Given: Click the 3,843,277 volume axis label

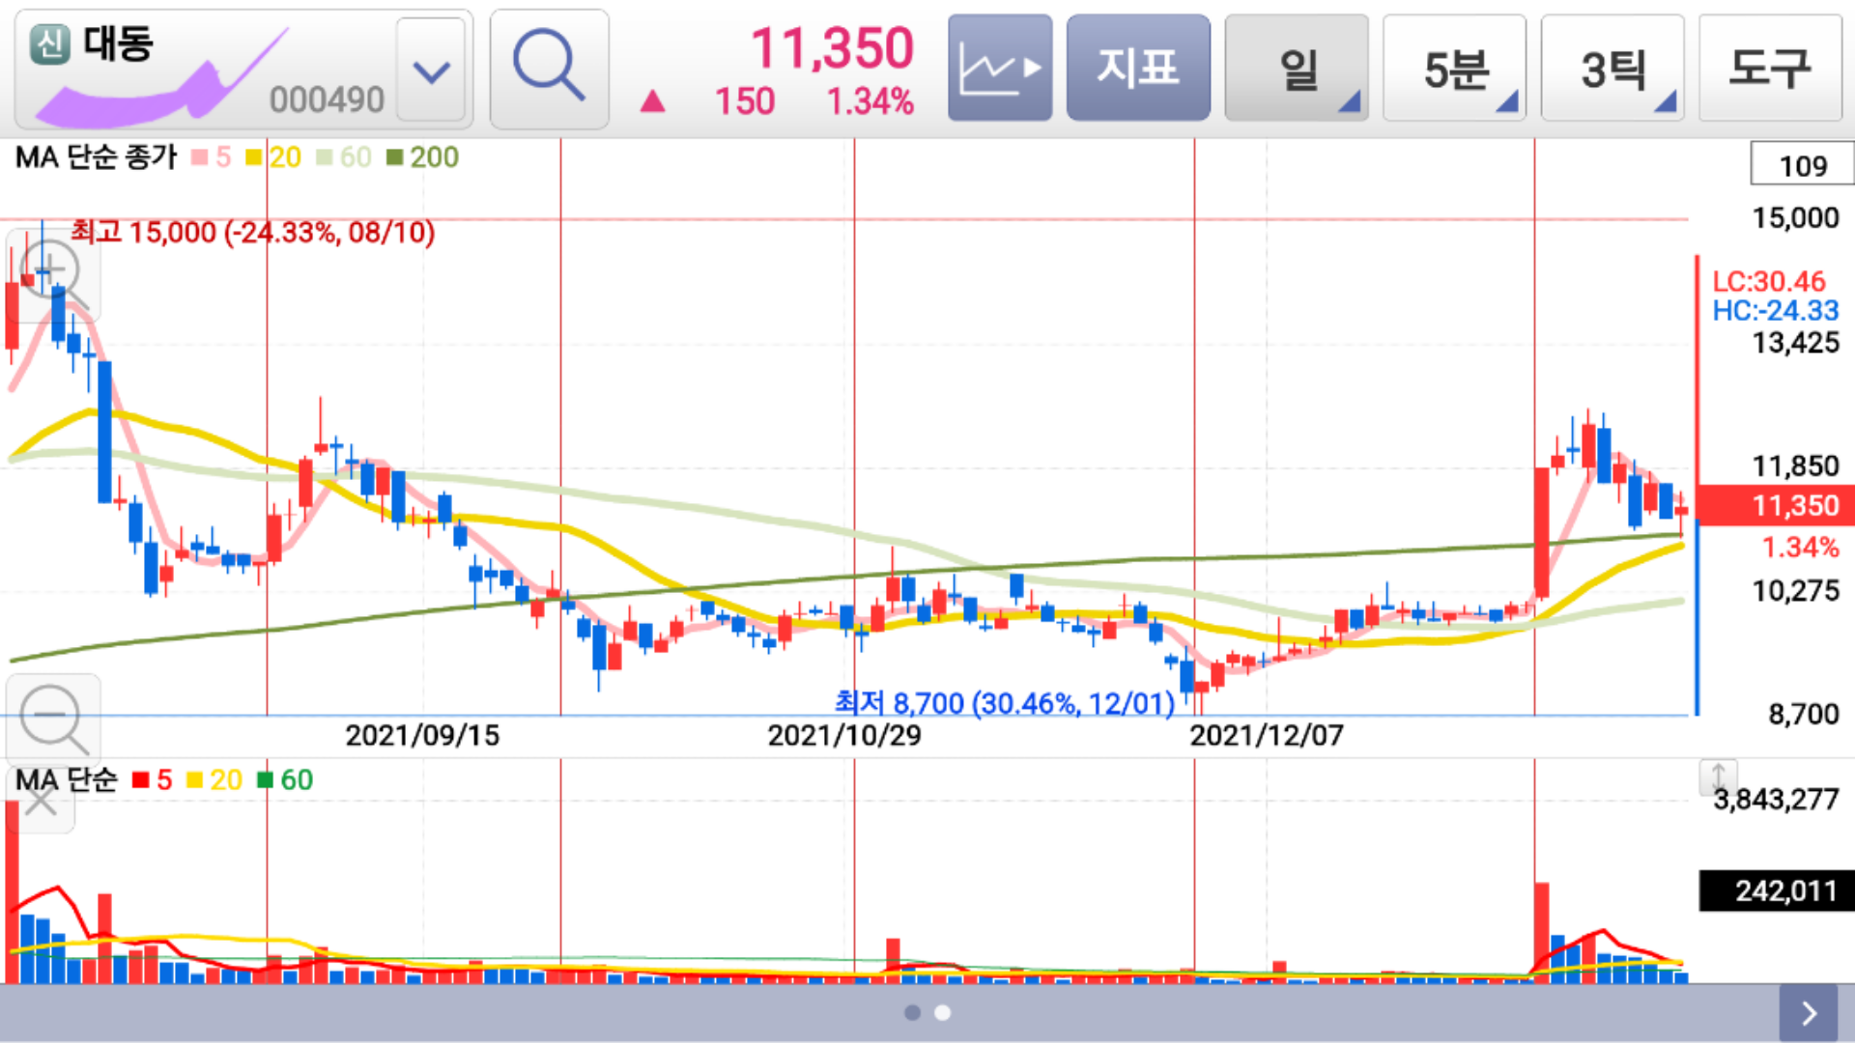Looking at the screenshot, I should tap(1776, 800).
